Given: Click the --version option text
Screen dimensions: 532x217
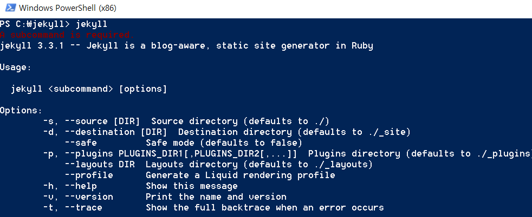Looking at the screenshot, I should [x=89, y=196].
